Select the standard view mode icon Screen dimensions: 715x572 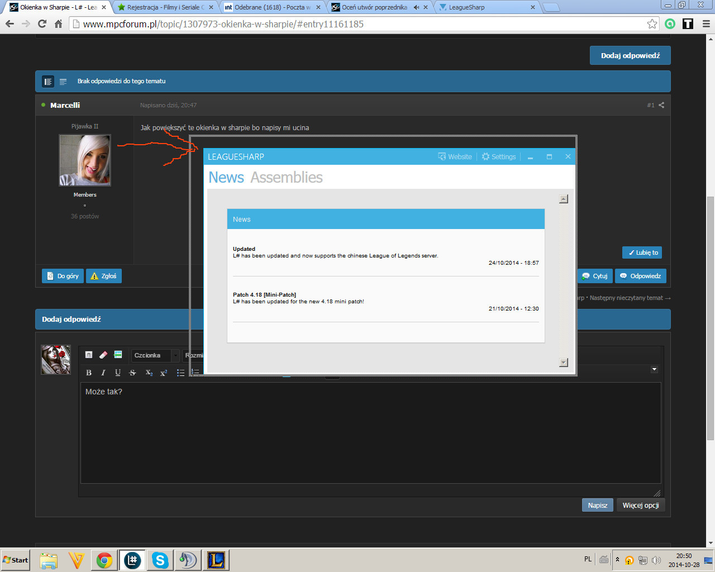[x=48, y=82]
